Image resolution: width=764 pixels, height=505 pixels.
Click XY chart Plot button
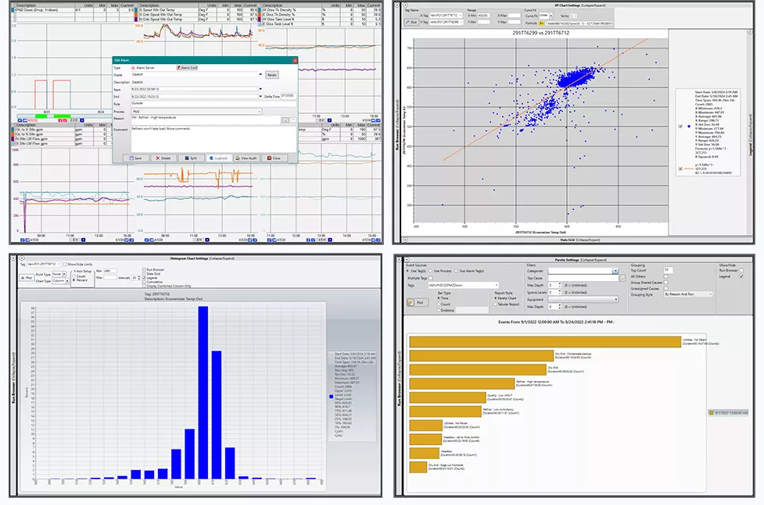click(411, 22)
